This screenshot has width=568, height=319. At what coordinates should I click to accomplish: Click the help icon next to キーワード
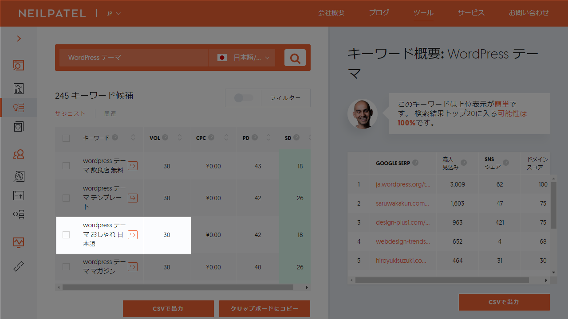click(x=115, y=138)
